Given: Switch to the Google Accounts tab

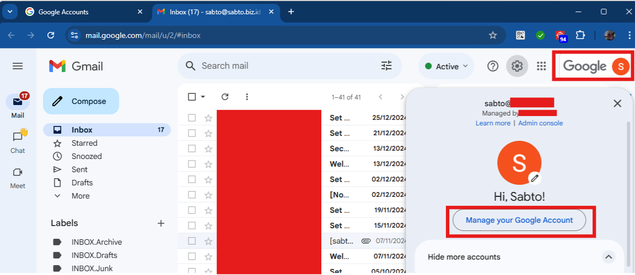Looking at the screenshot, I should click(x=83, y=12).
